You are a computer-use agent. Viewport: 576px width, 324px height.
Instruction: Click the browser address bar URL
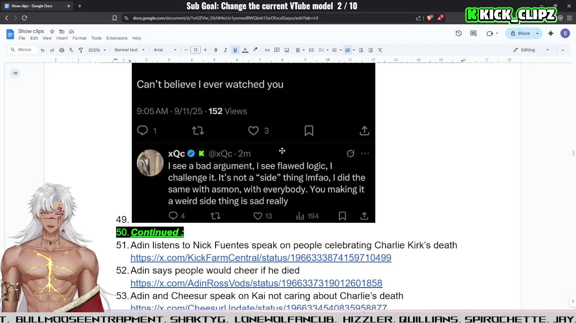[225, 18]
